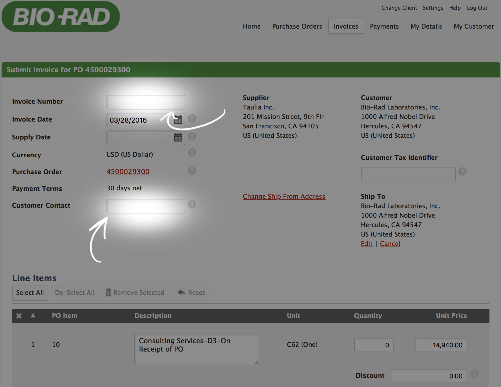The height and width of the screenshot is (387, 501).
Task: Focus the Customer Tax Identifier field
Action: [x=408, y=174]
